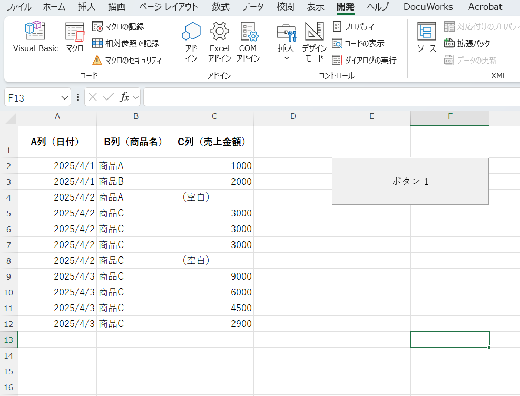Switch to the 数式 ribbon tab
The width and height of the screenshot is (520, 396).
point(220,7)
